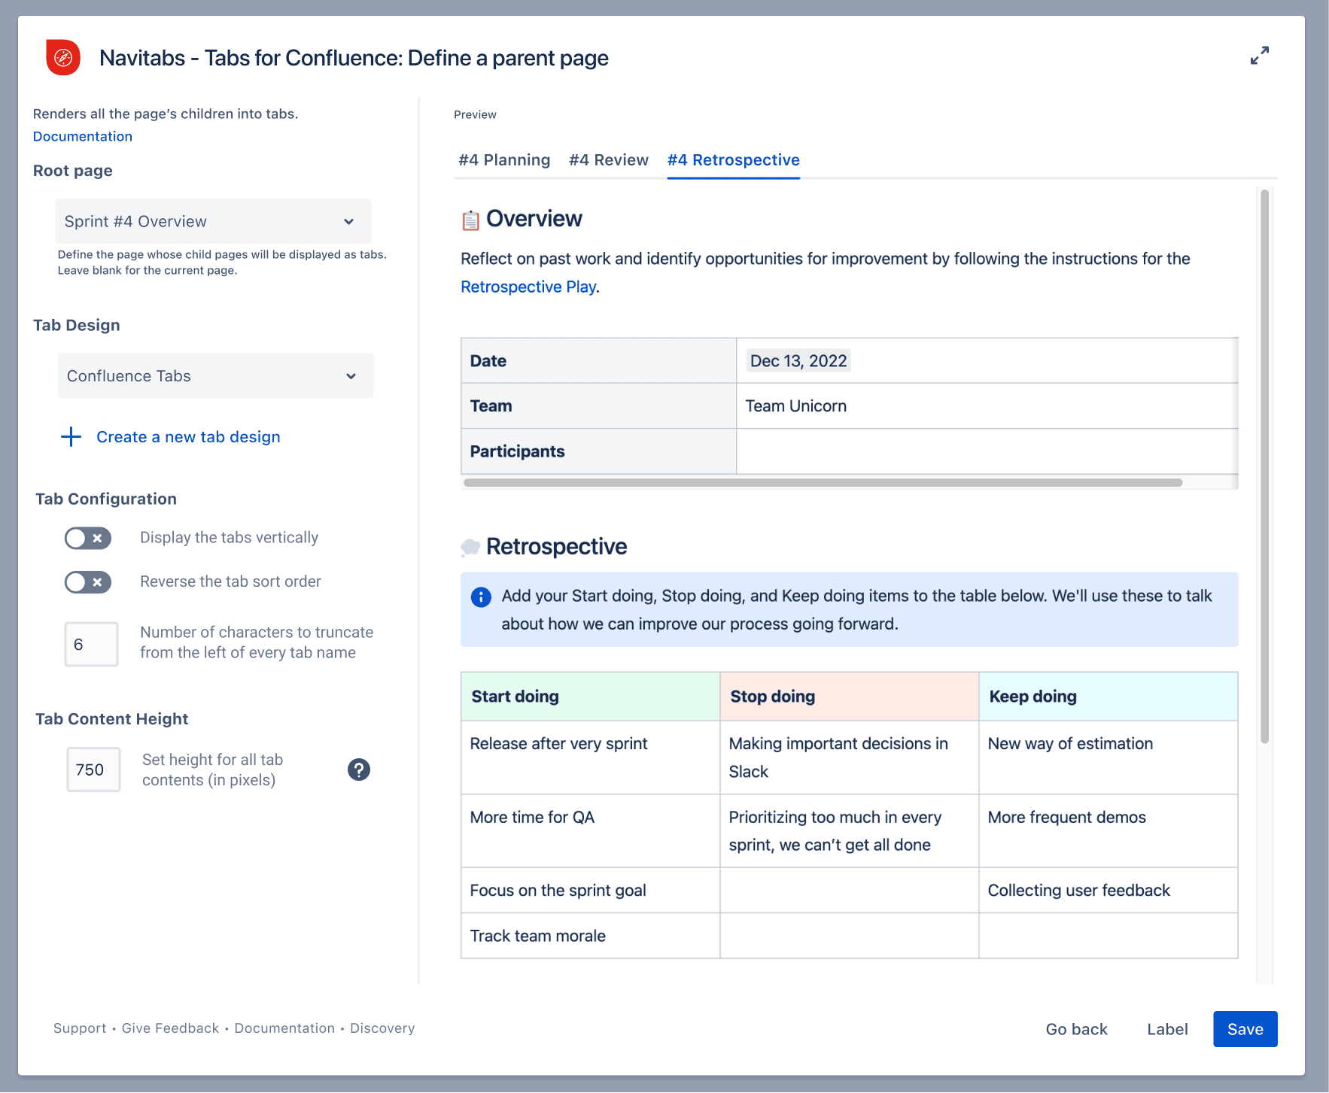Click the info icon in the Retrospective banner
This screenshot has width=1329, height=1093.
480,598
